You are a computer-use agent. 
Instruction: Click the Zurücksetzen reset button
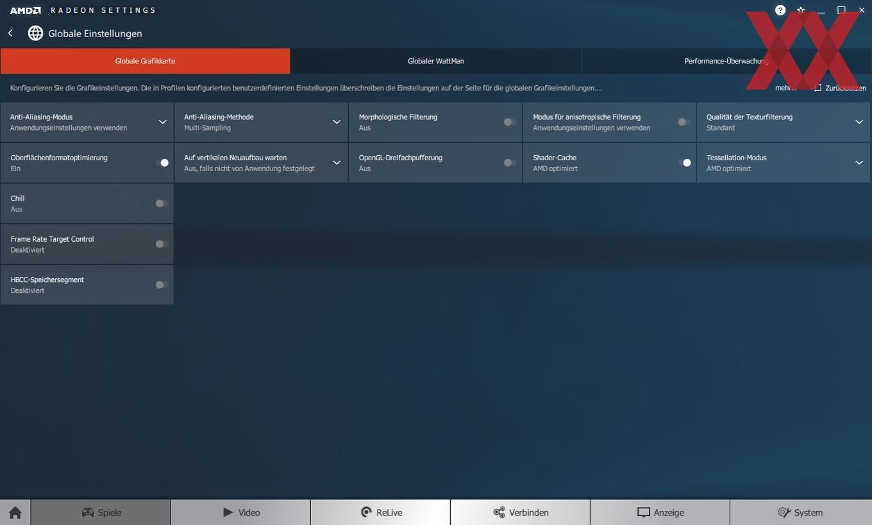tap(840, 88)
